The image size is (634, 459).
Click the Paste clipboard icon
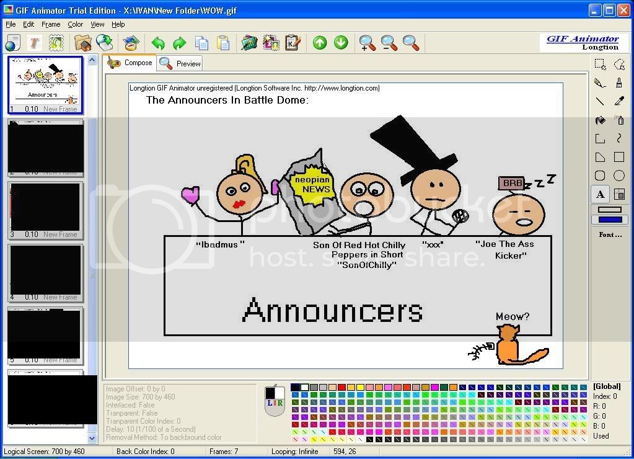tap(222, 43)
